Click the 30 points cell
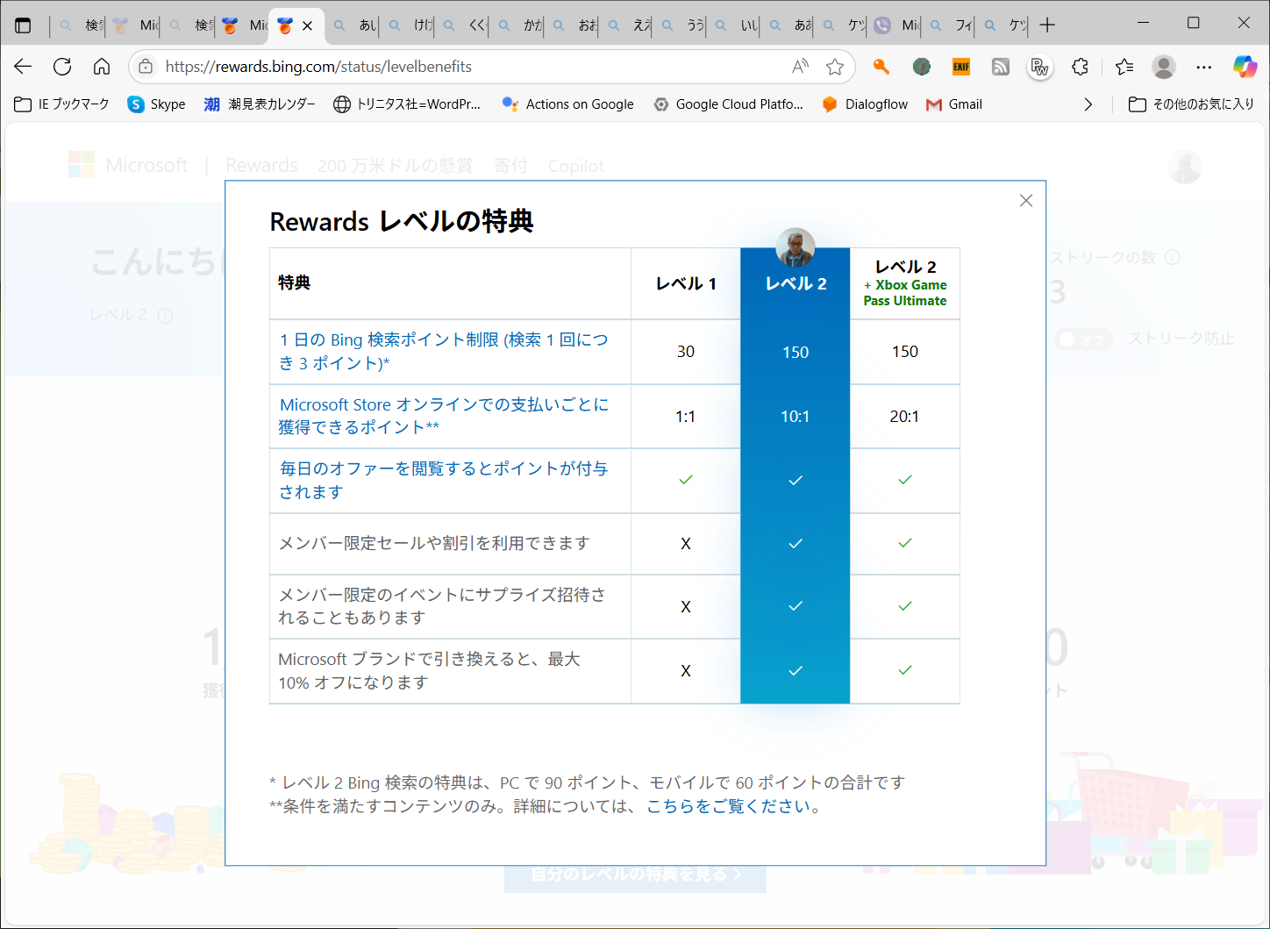This screenshot has height=929, width=1270. tap(686, 352)
